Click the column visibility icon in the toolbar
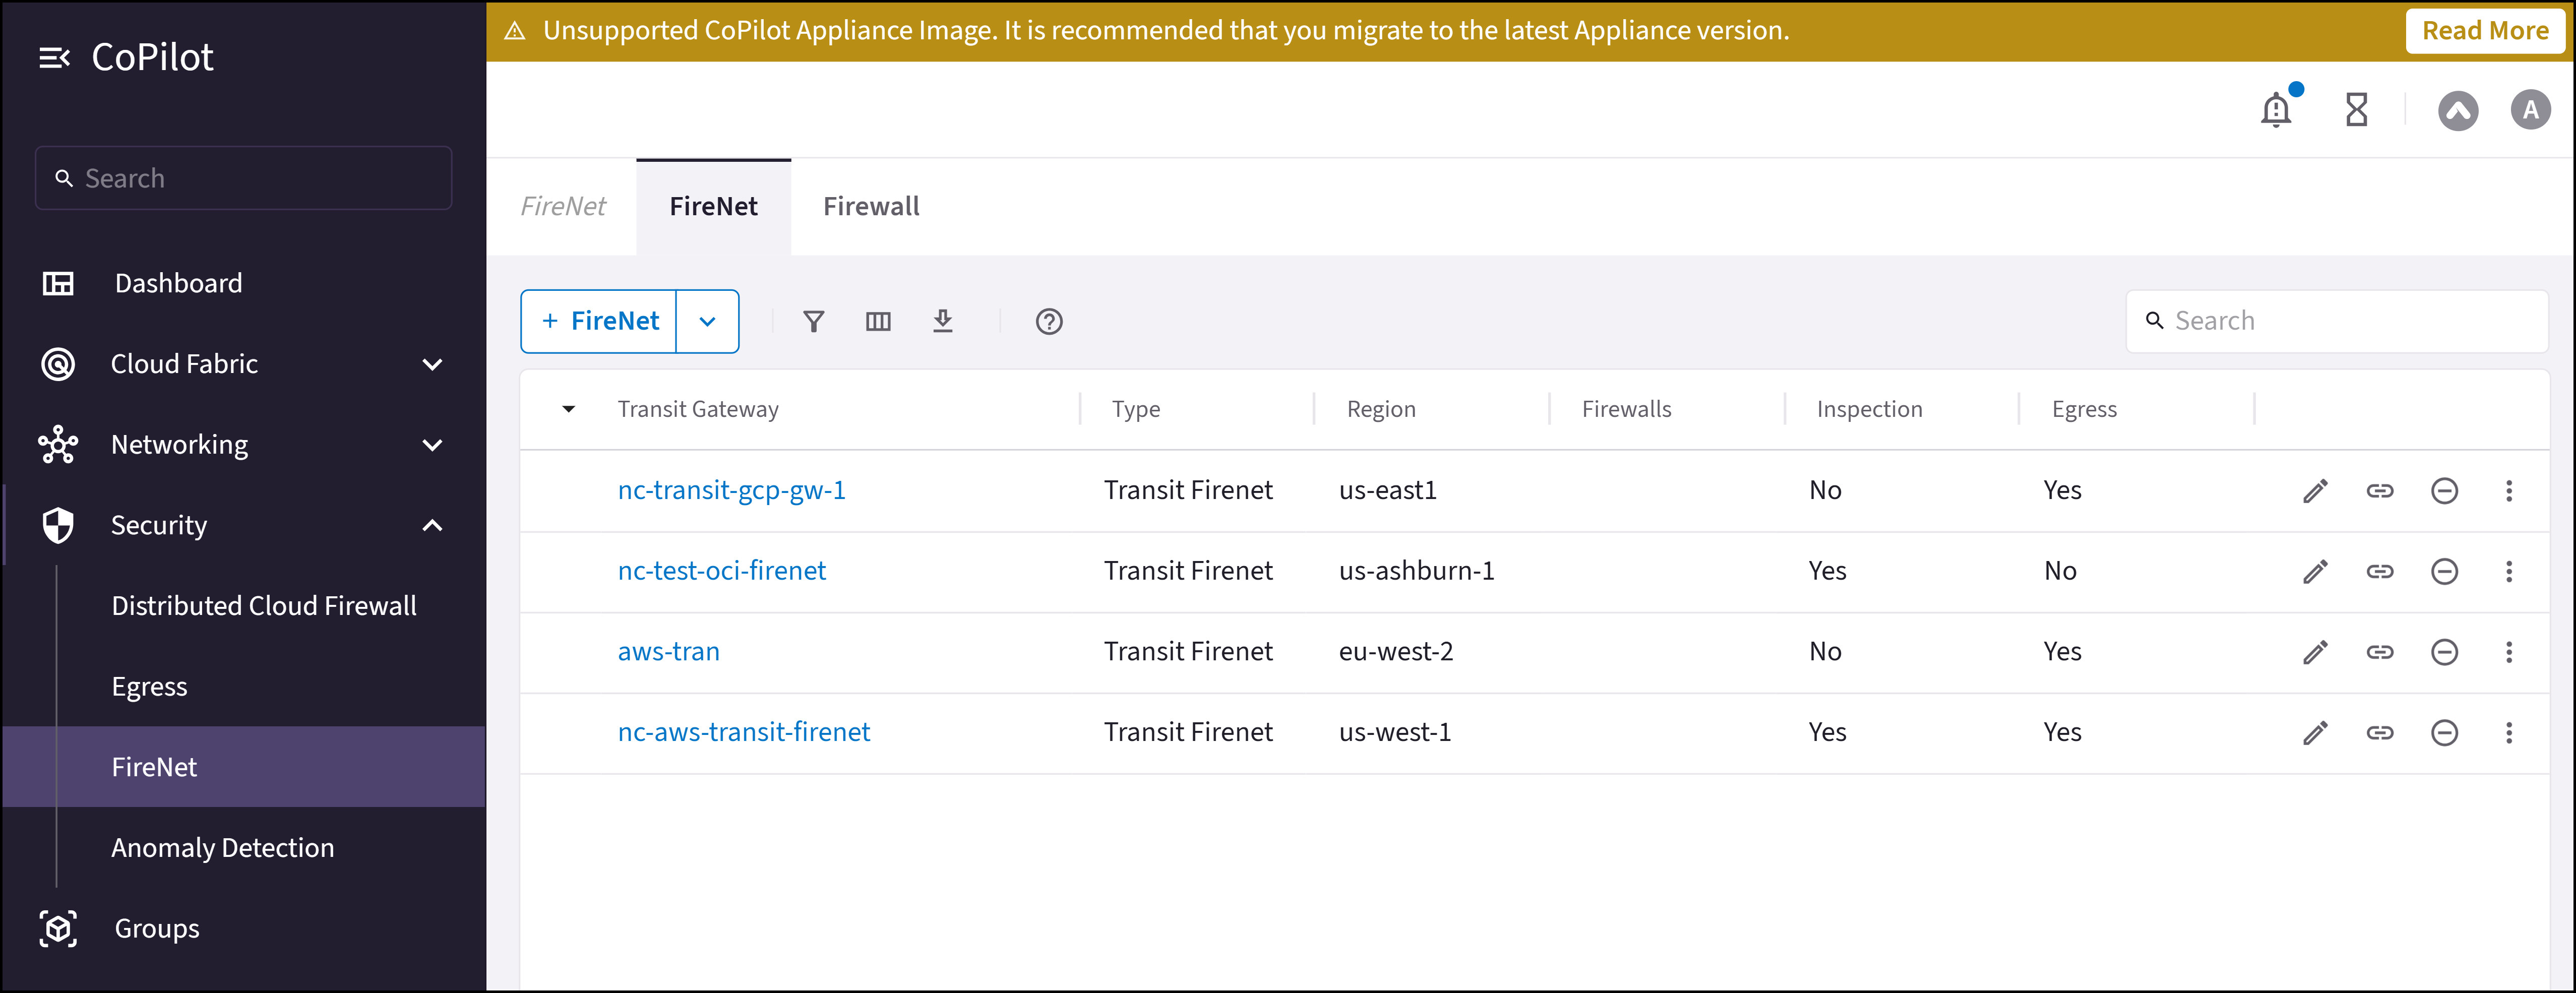The width and height of the screenshot is (2576, 993). 878,321
